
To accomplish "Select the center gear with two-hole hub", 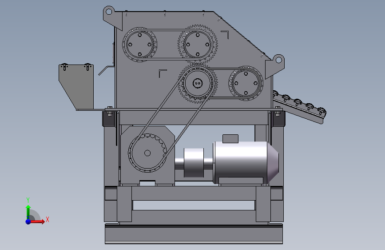I will click(198, 84).
